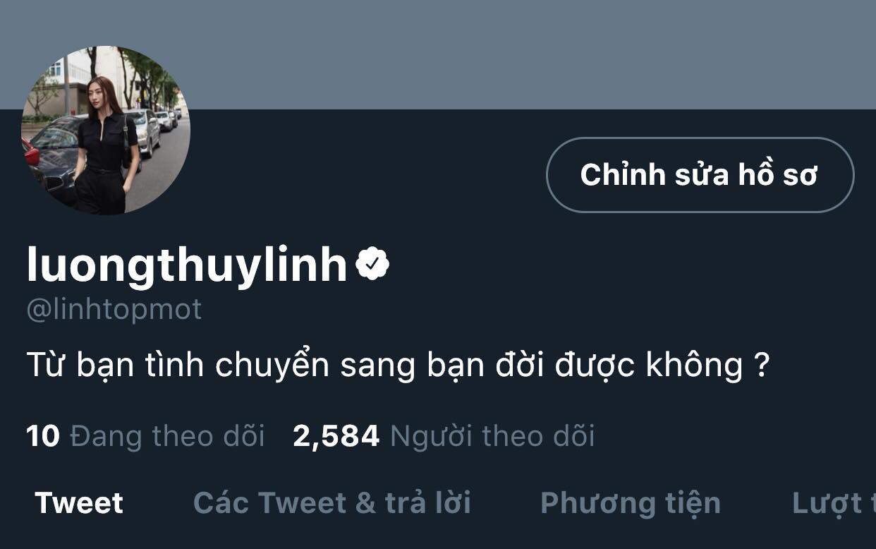The width and height of the screenshot is (876, 549).
Task: Switch to Các Tweet & trả lời tab
Action: [331, 503]
